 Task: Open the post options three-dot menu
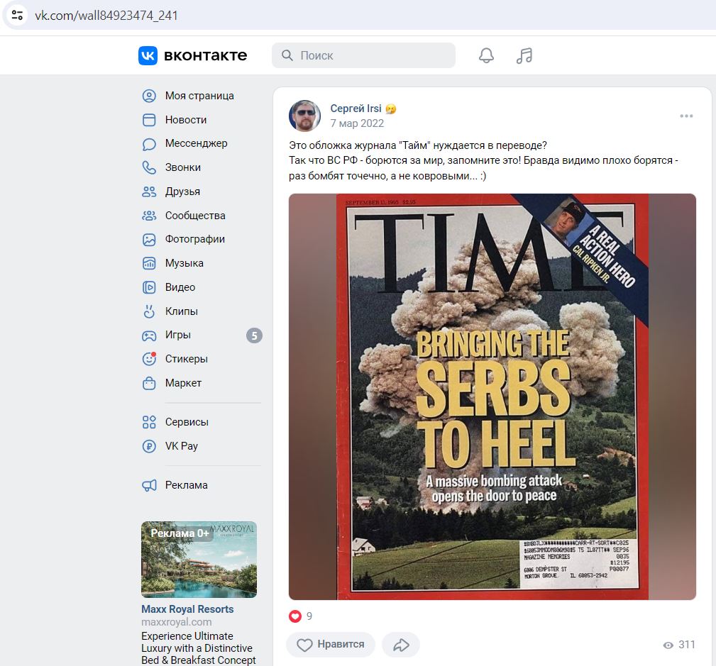686,116
